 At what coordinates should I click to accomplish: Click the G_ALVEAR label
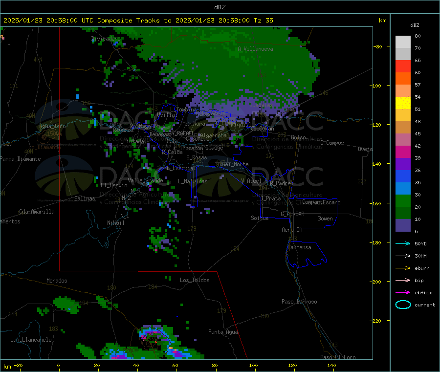click(292, 214)
